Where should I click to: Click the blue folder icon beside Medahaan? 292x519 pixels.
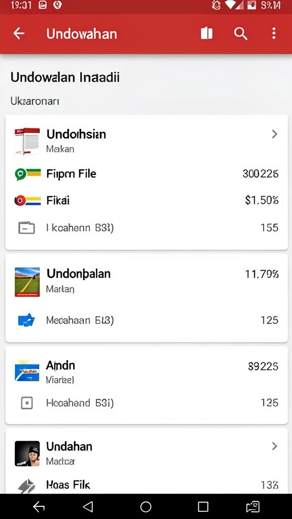(x=26, y=320)
